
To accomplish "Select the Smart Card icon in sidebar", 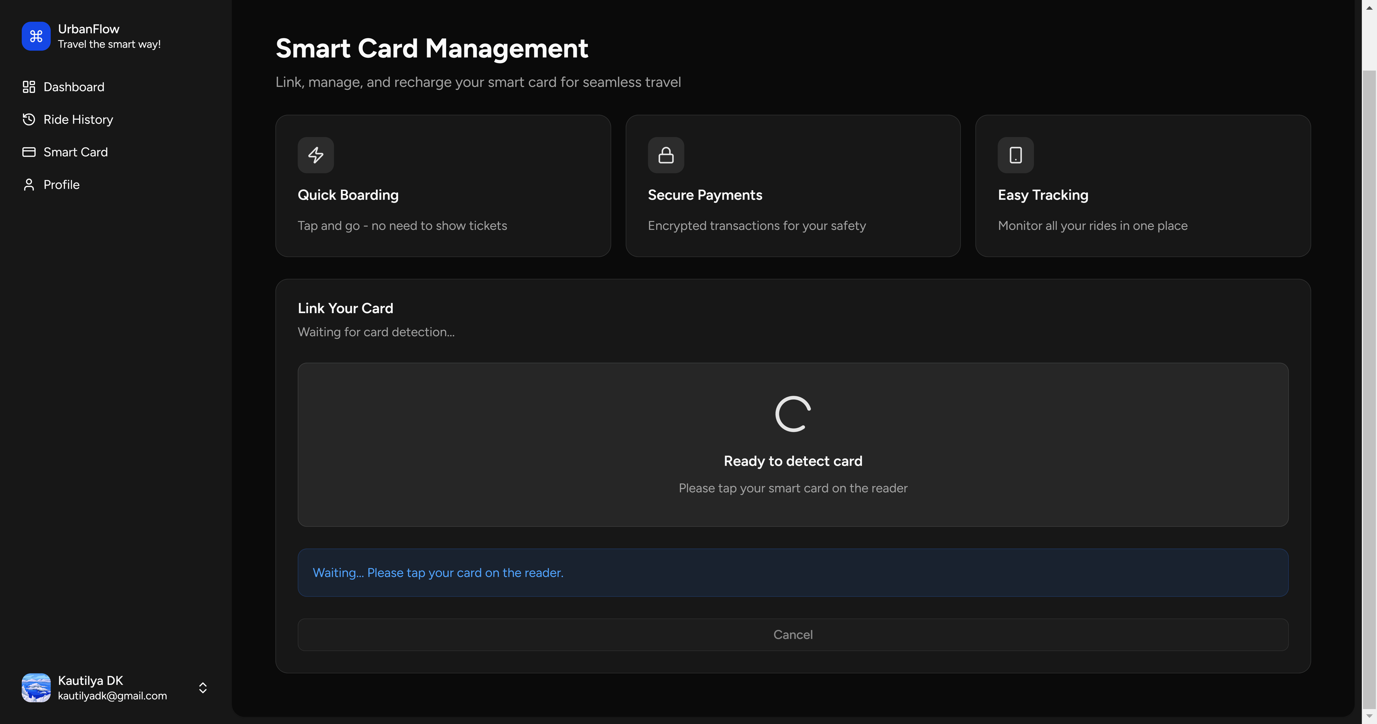I will click(x=29, y=152).
